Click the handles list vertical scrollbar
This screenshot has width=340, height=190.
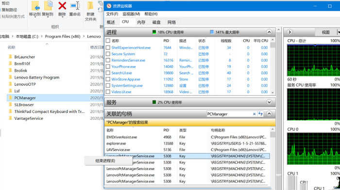tap(273, 156)
